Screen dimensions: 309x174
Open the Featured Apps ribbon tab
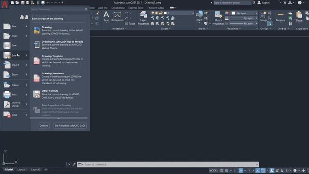pos(155,8)
